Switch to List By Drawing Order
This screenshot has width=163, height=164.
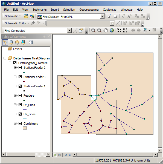click(5, 42)
